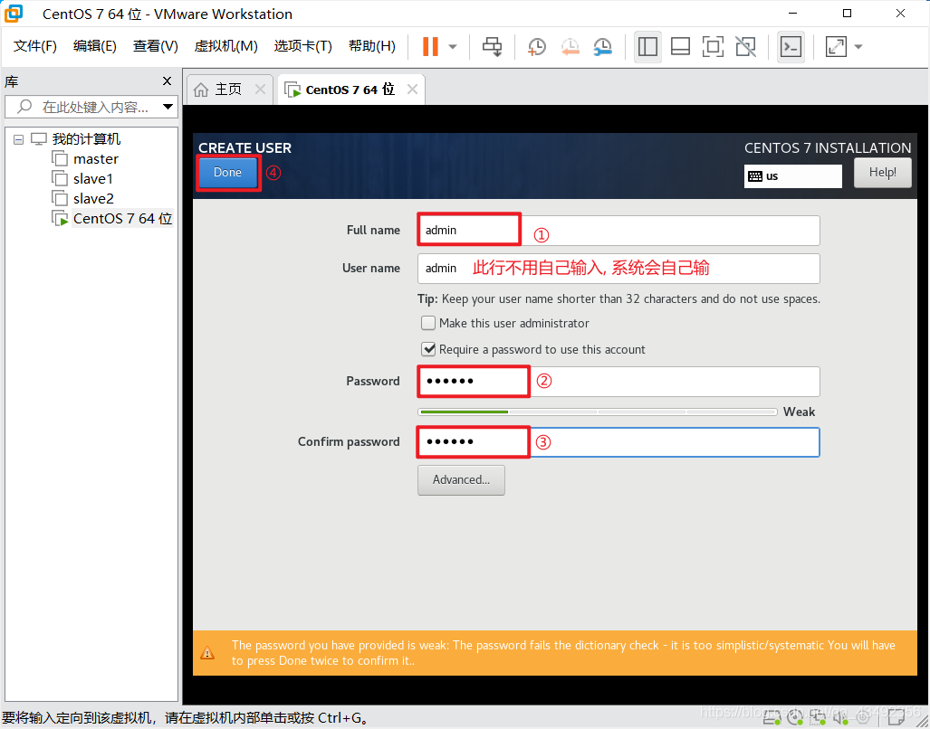Click the Full name input field

[618, 231]
